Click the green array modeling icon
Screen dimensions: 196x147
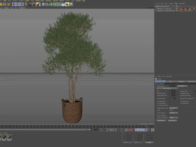55,4
